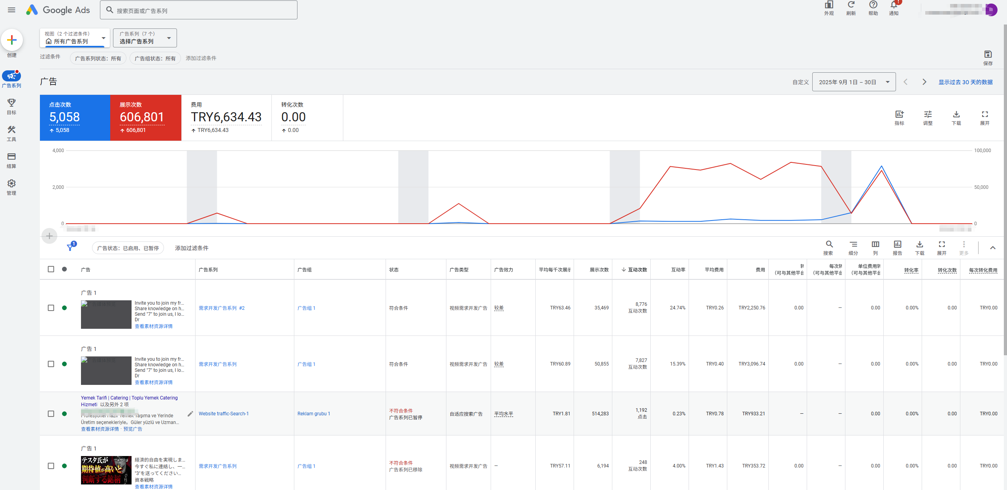
Task: Open the Website traffic-Search-1 campaign link
Action: [224, 414]
